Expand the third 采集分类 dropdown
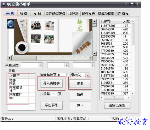The width and height of the screenshot is (150, 130). click(92, 65)
